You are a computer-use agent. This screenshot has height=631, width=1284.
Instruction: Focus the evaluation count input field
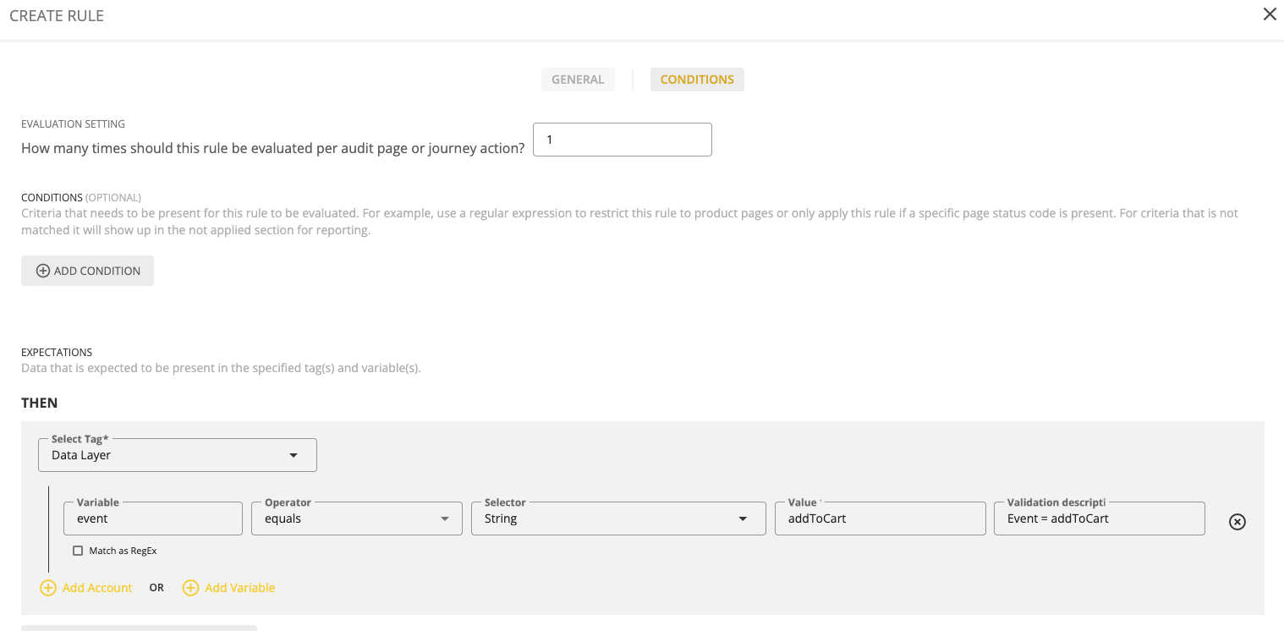[622, 140]
